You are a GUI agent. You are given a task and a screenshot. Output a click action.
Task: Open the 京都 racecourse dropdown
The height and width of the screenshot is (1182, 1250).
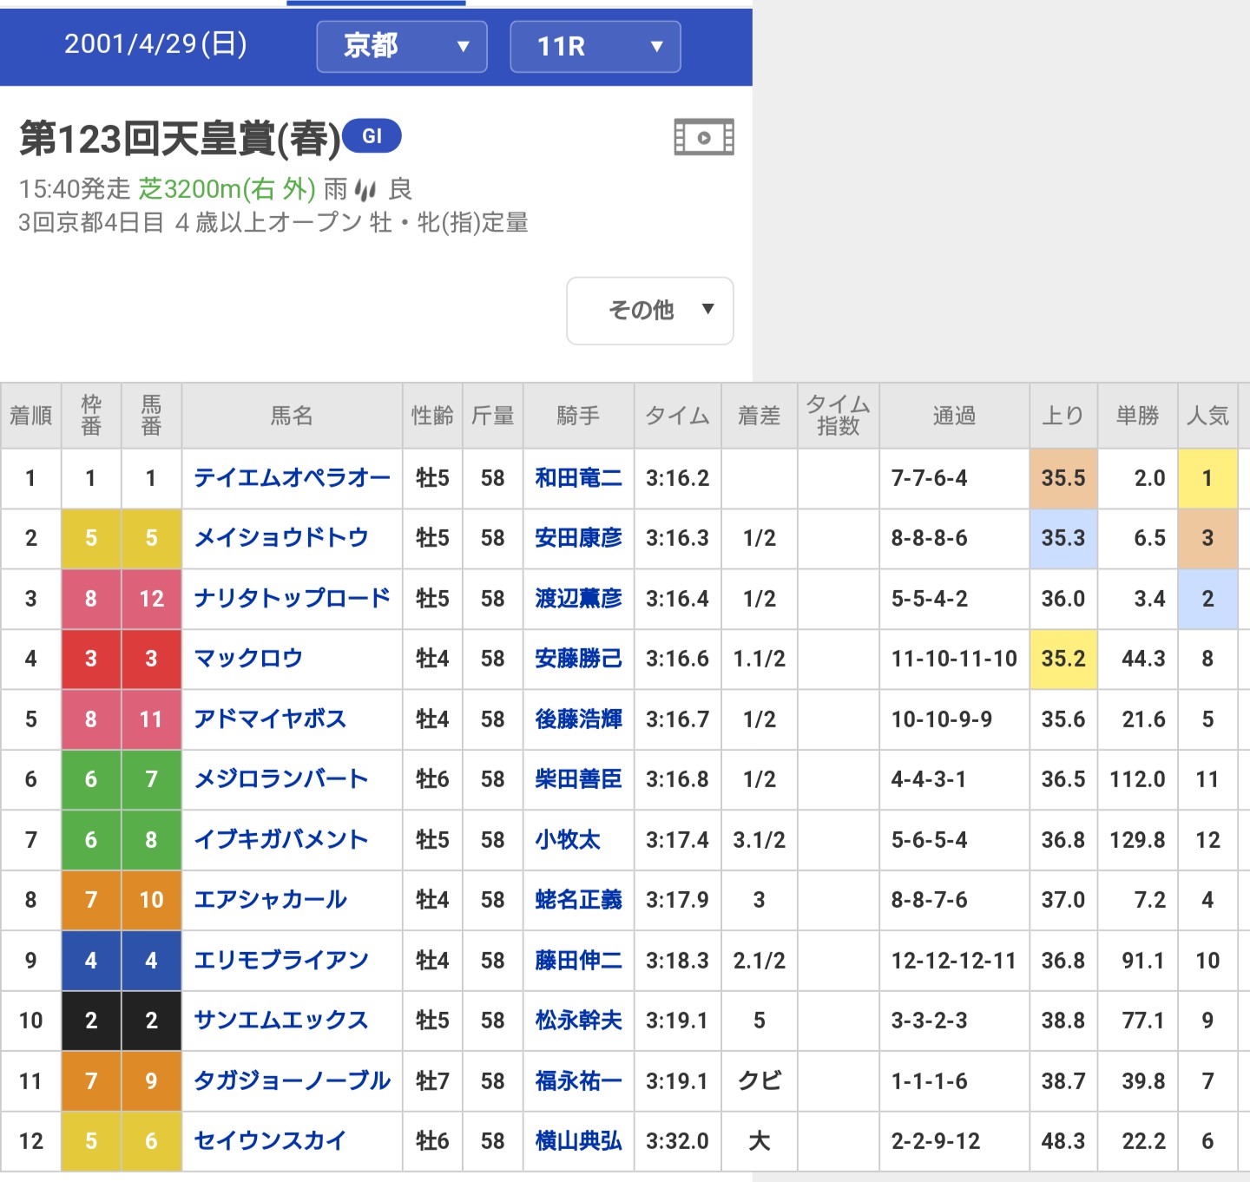pos(401,46)
